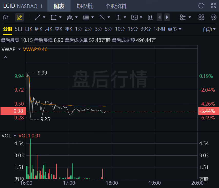The width and height of the screenshot is (219, 188).
Task: Expand the VWAP indicator dropdown
Action: (19, 49)
